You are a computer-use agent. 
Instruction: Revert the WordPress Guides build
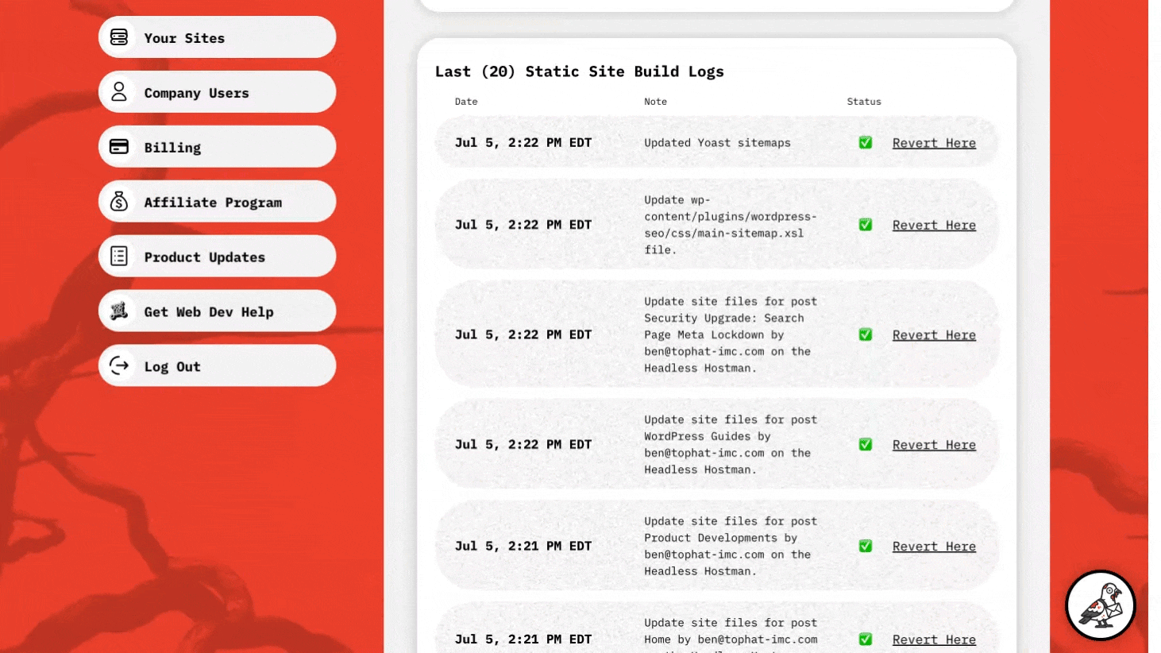[934, 444]
